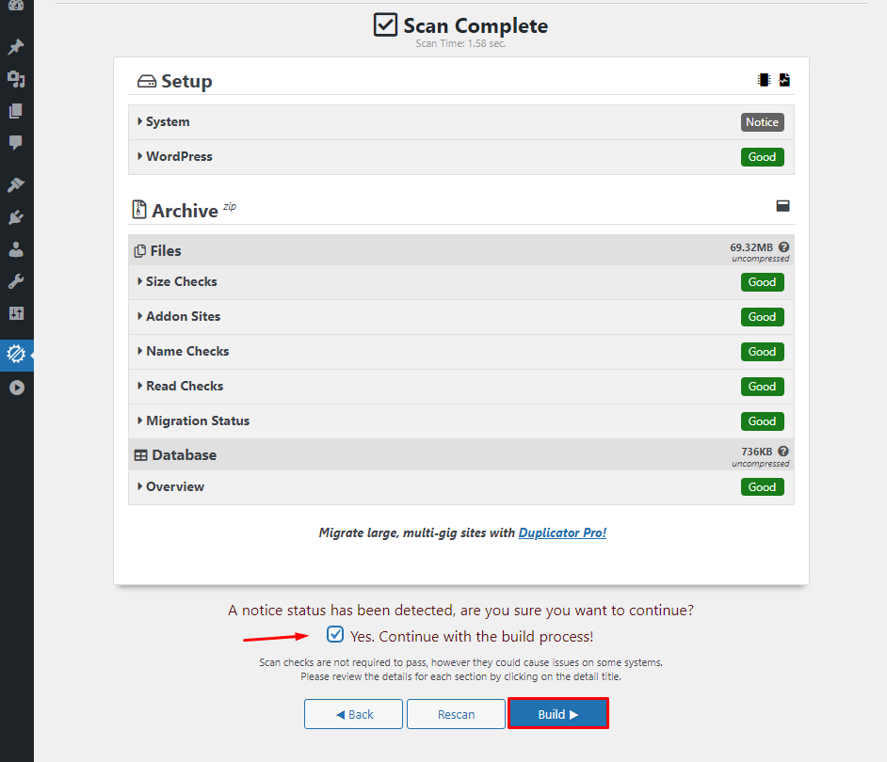Select the active Duplicator menu item
887x762 pixels.
pyautogui.click(x=16, y=355)
